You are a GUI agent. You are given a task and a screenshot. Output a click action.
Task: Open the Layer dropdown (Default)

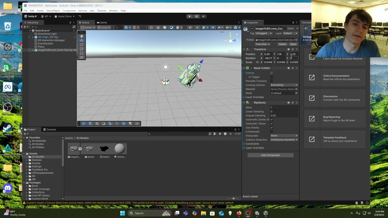point(290,33)
